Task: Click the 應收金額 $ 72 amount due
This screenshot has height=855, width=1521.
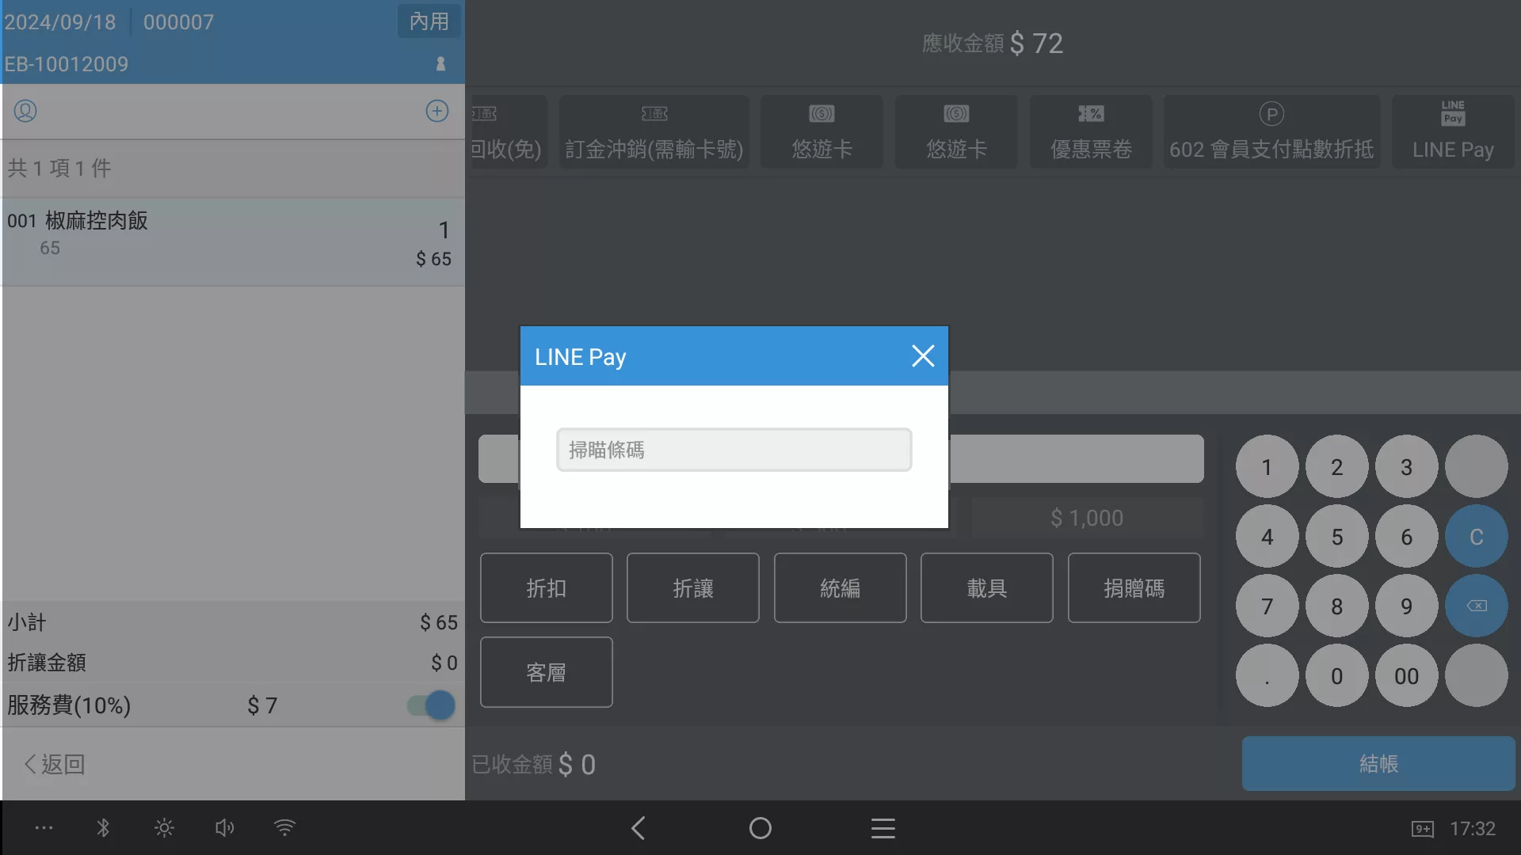Action: click(993, 44)
